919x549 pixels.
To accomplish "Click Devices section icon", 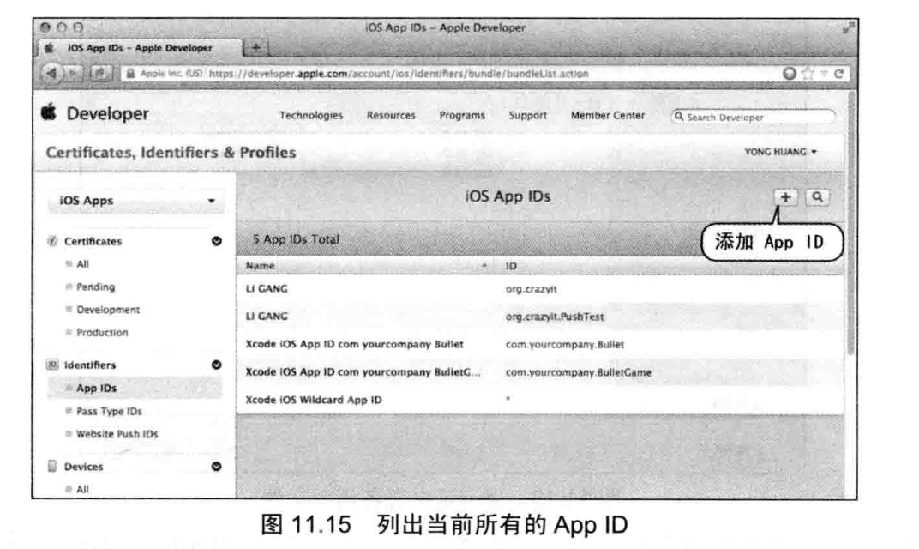I will 52,467.
